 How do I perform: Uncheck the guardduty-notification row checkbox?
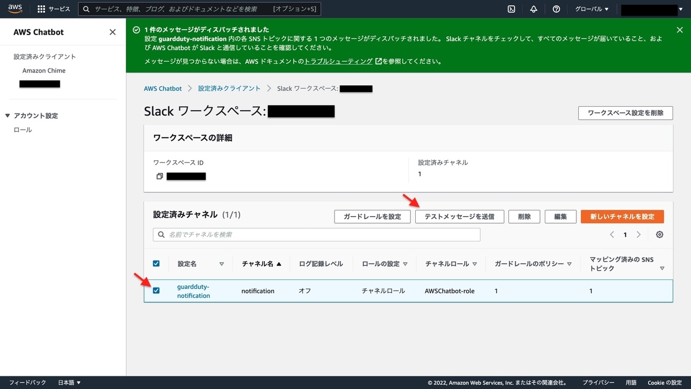(x=156, y=290)
